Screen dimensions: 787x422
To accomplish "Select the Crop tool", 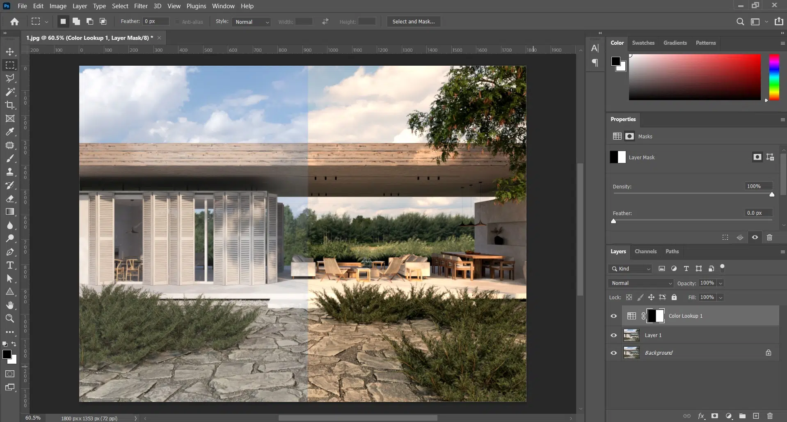I will [x=10, y=105].
